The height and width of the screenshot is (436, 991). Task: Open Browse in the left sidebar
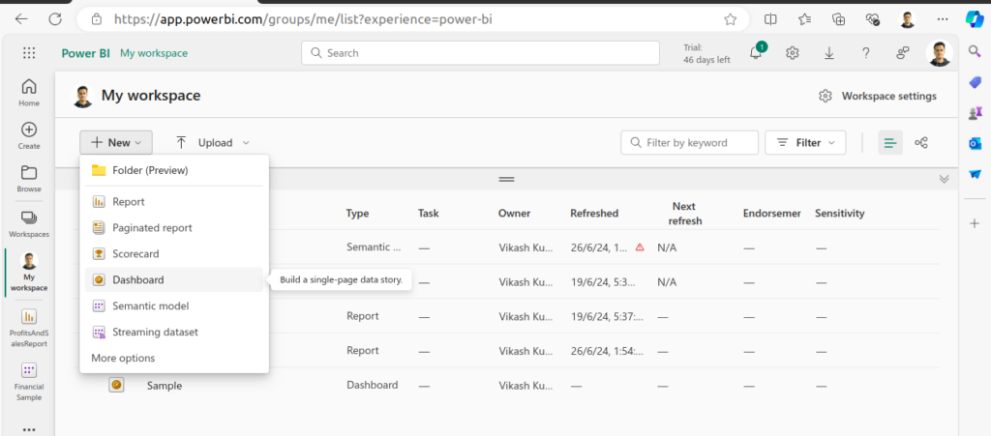pos(29,179)
